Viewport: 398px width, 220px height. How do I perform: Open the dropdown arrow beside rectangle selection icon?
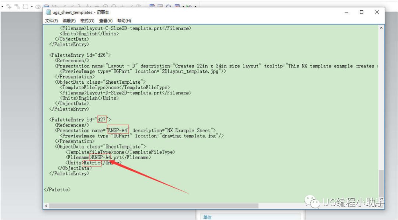click(32, 6)
